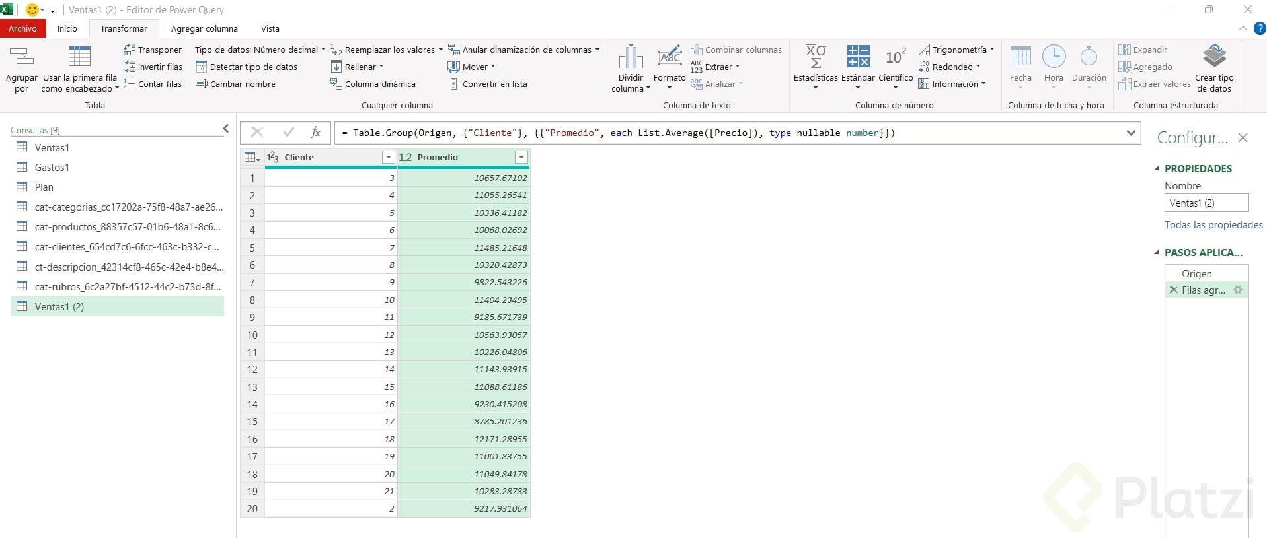Click the Agrupar por icon
This screenshot has height=538, width=1267.
coord(22,56)
